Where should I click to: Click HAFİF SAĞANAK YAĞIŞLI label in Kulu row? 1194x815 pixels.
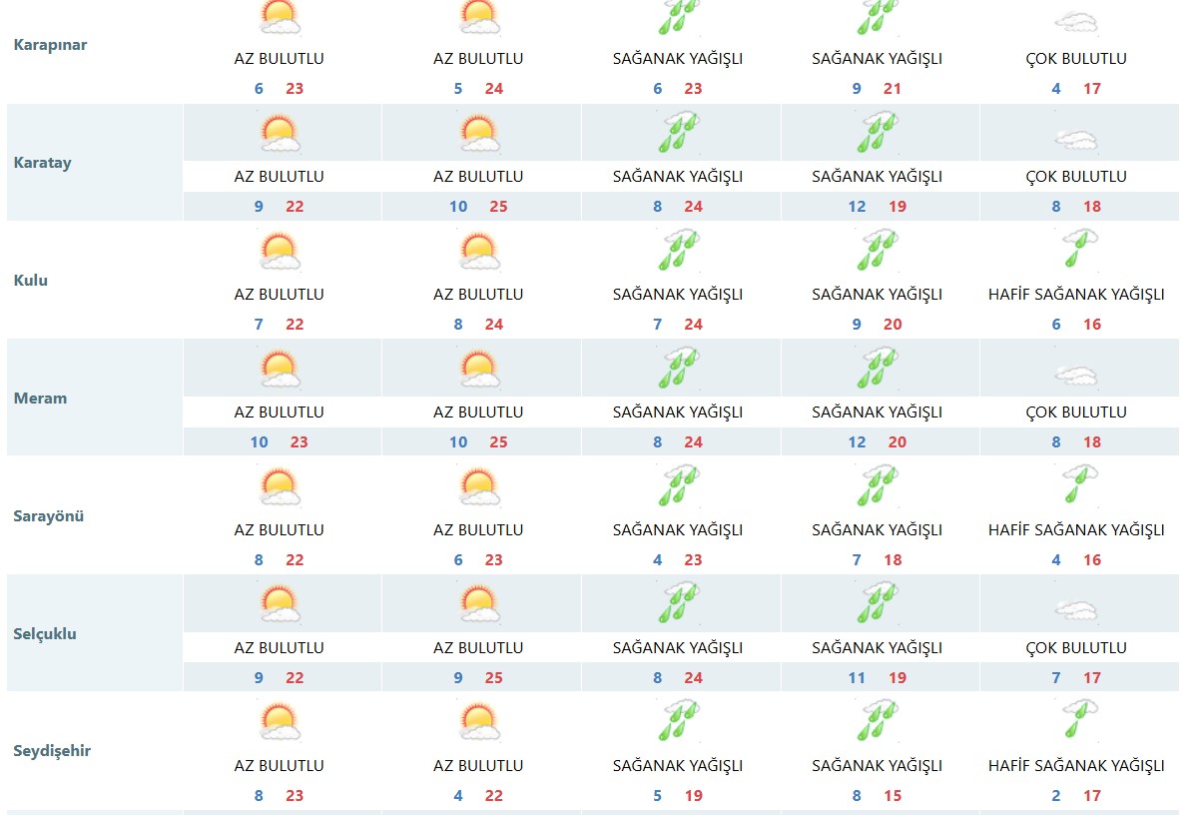click(1076, 295)
